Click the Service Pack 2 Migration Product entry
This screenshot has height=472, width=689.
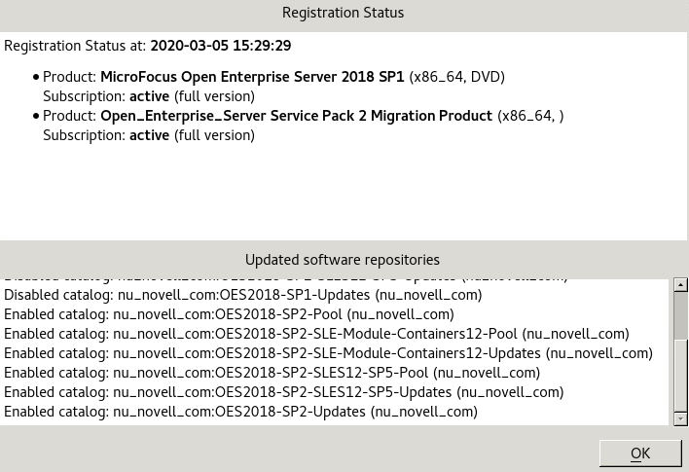click(296, 116)
